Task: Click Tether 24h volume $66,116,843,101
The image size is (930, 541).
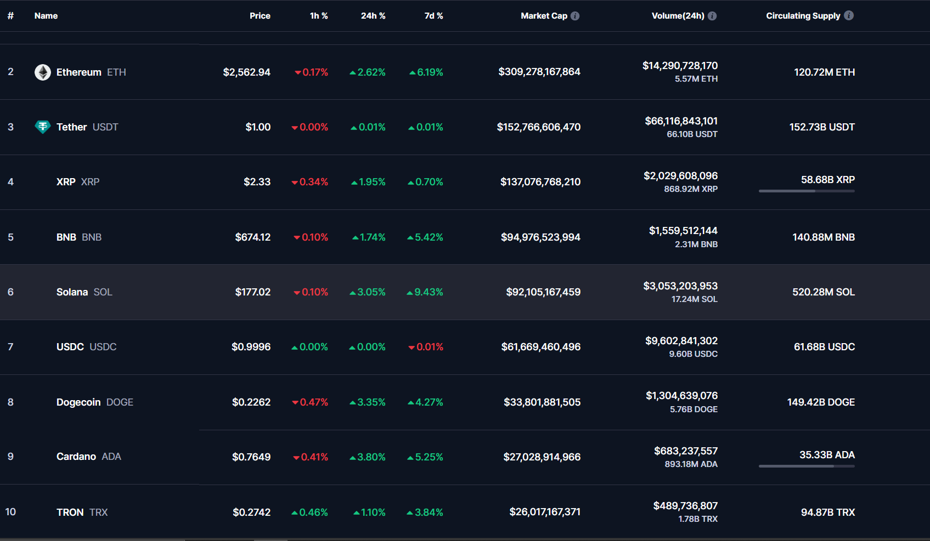Action: (681, 121)
